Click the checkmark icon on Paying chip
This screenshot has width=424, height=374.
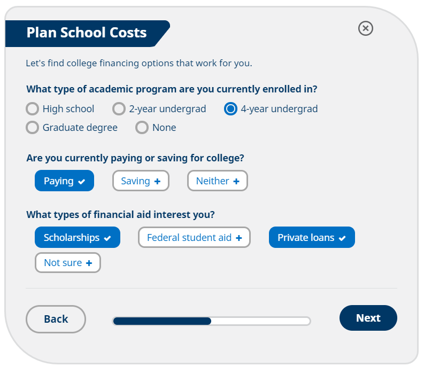[x=81, y=182]
